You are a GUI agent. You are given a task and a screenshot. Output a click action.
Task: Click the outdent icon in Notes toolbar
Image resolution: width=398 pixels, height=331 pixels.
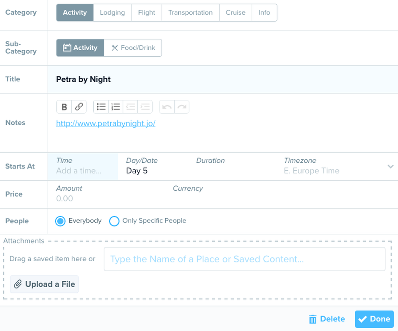tap(131, 106)
